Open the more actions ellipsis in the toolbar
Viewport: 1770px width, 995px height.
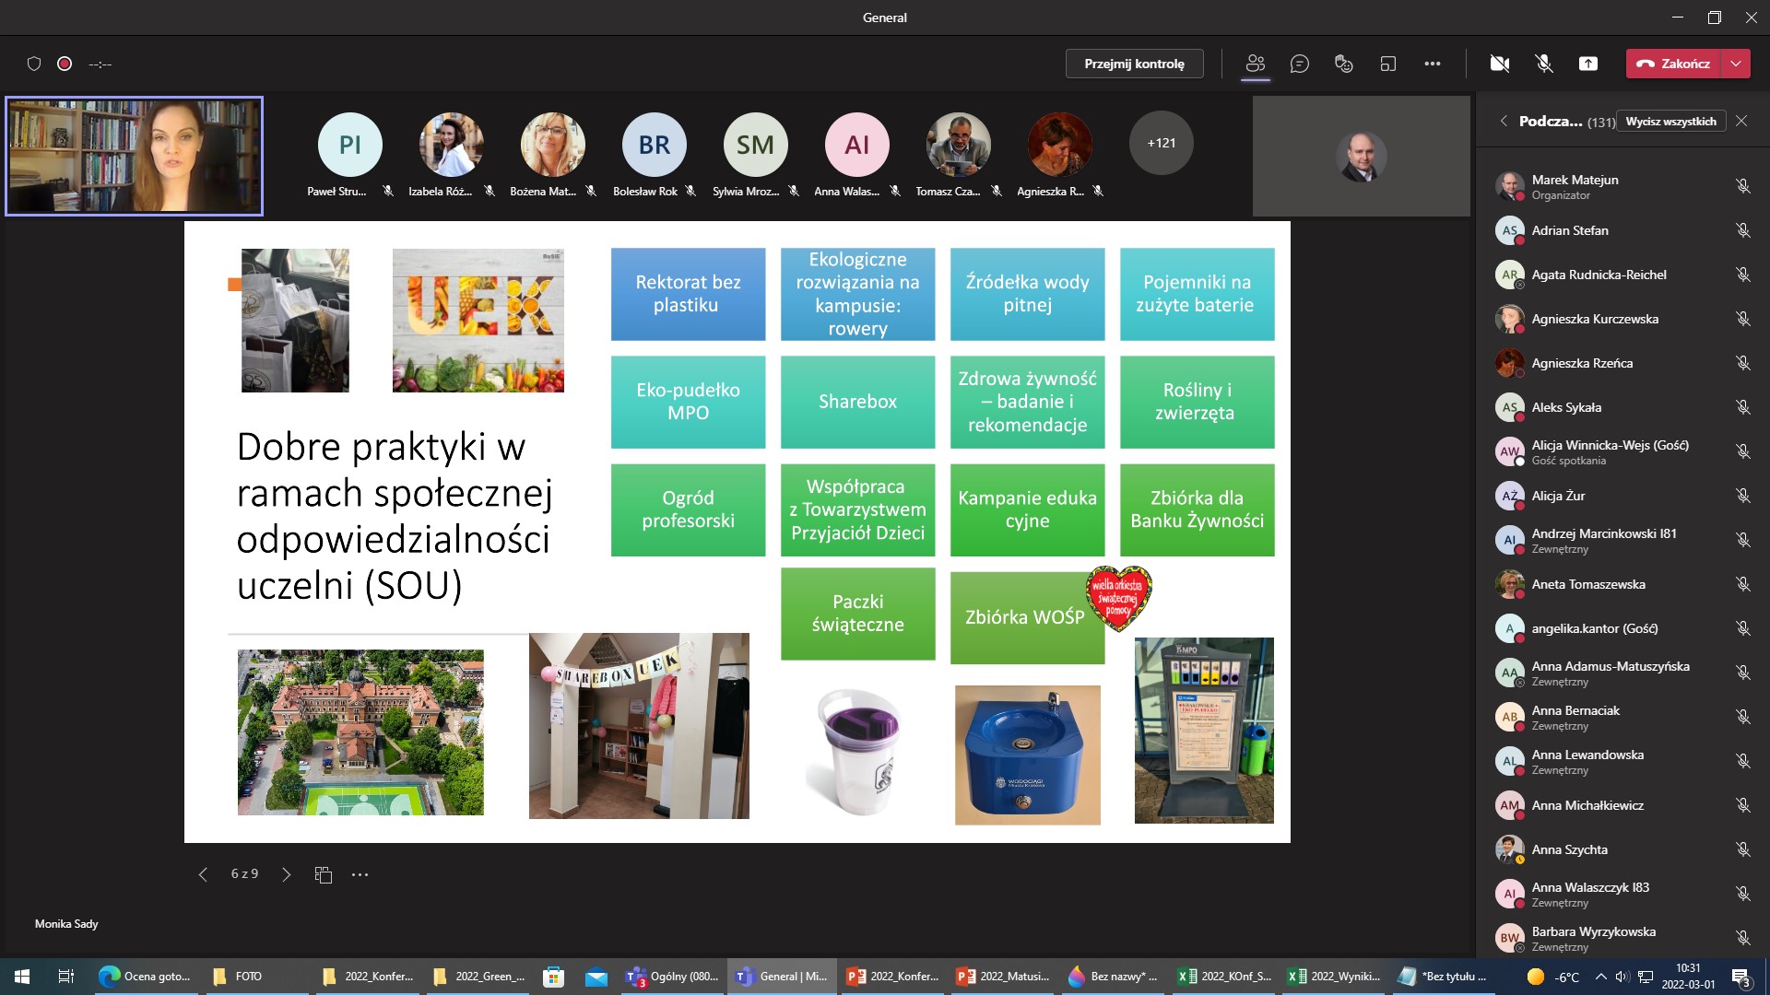coord(1434,64)
